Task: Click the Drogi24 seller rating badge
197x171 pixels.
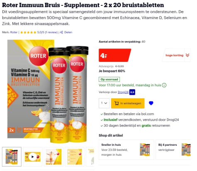Action: click(132, 92)
